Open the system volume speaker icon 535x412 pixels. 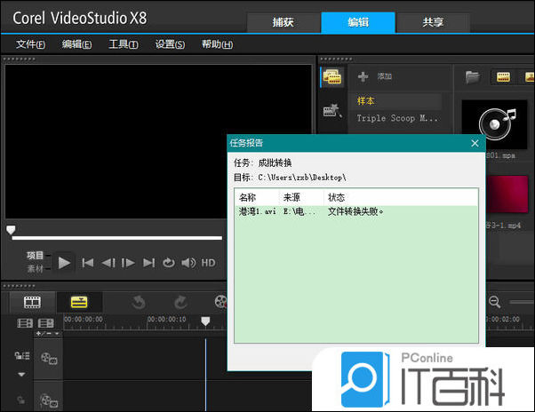pos(188,263)
